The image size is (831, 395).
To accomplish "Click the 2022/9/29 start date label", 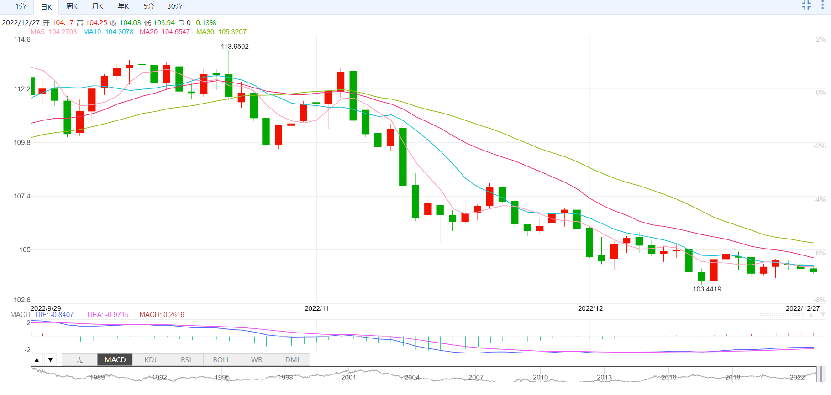I will point(46,308).
